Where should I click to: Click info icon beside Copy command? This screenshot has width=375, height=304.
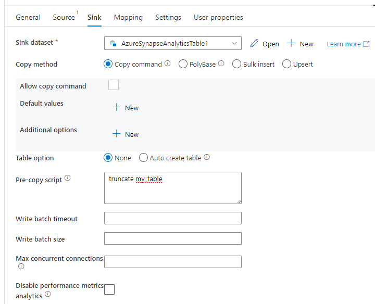tap(167, 64)
